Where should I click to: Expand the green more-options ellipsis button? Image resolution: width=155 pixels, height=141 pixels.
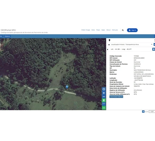[104, 108]
